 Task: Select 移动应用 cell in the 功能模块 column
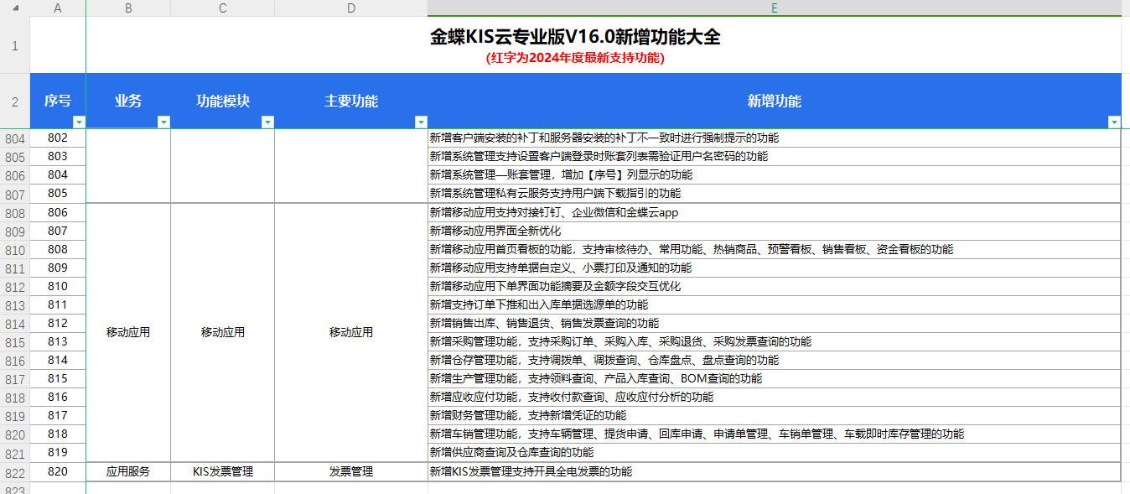tap(222, 332)
